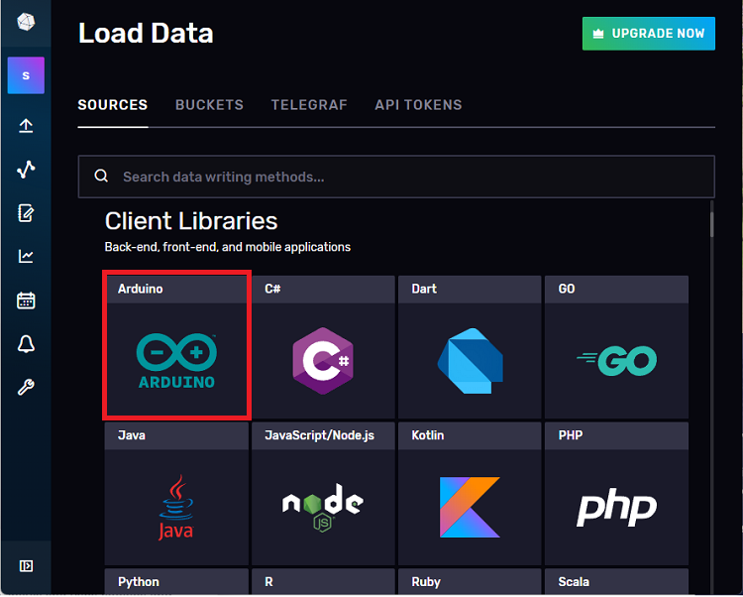Click the Arduino logo tile
This screenshot has height=597, width=743.
(x=176, y=361)
